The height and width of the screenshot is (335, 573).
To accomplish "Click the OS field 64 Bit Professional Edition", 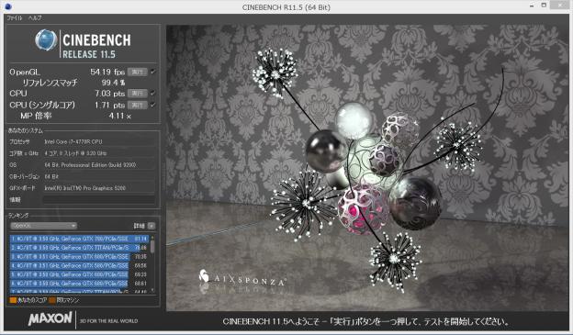I will click(98, 165).
